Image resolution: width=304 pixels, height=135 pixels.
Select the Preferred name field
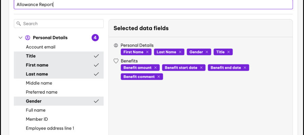coord(59,92)
